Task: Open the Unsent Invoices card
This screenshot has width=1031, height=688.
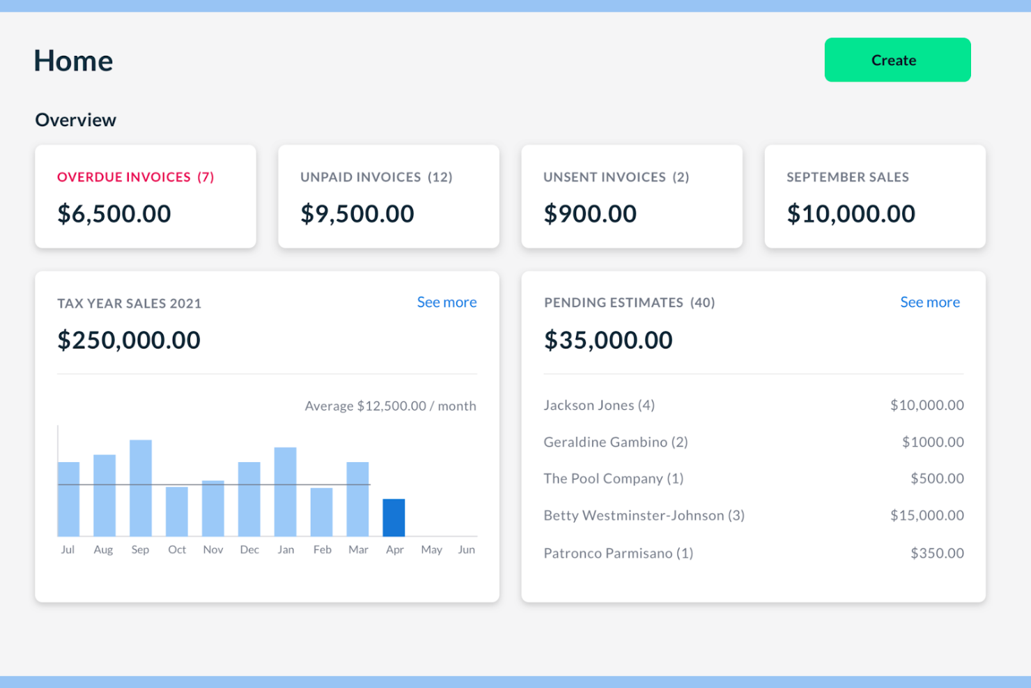Action: click(631, 197)
